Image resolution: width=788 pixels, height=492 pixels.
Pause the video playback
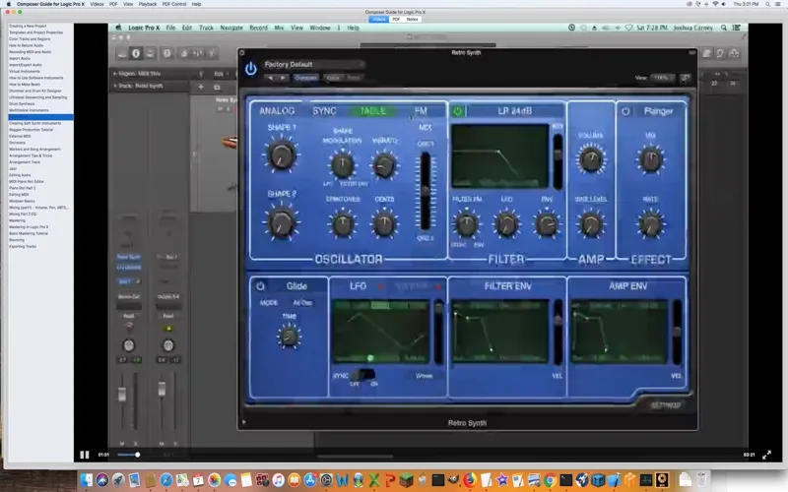tap(85, 455)
